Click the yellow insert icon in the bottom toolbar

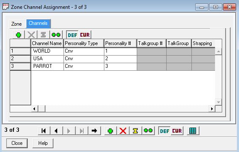tap(135, 131)
